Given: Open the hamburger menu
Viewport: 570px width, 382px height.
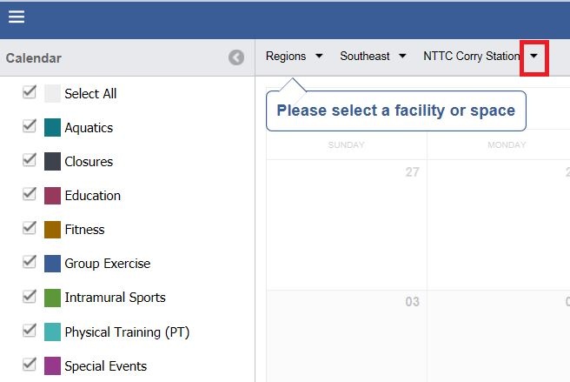Looking at the screenshot, I should [x=17, y=17].
